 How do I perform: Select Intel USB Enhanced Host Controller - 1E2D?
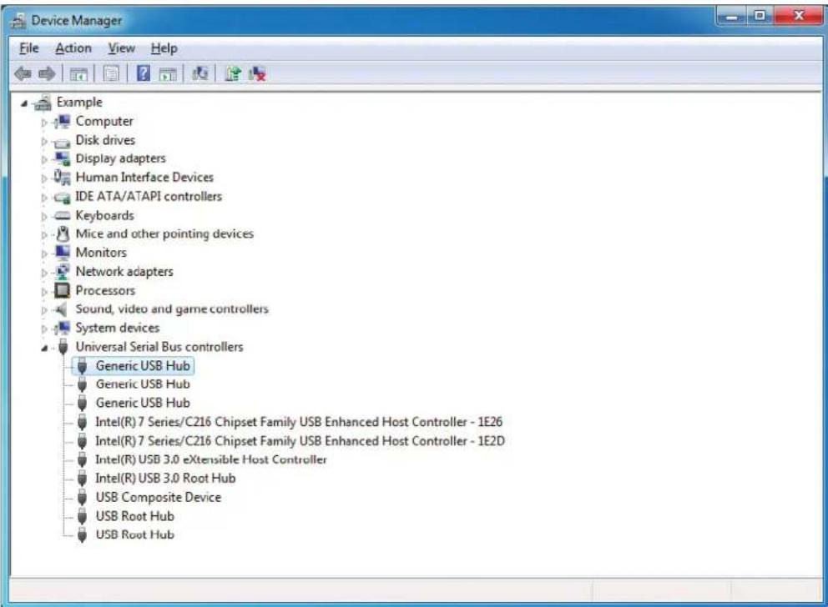[x=300, y=441]
